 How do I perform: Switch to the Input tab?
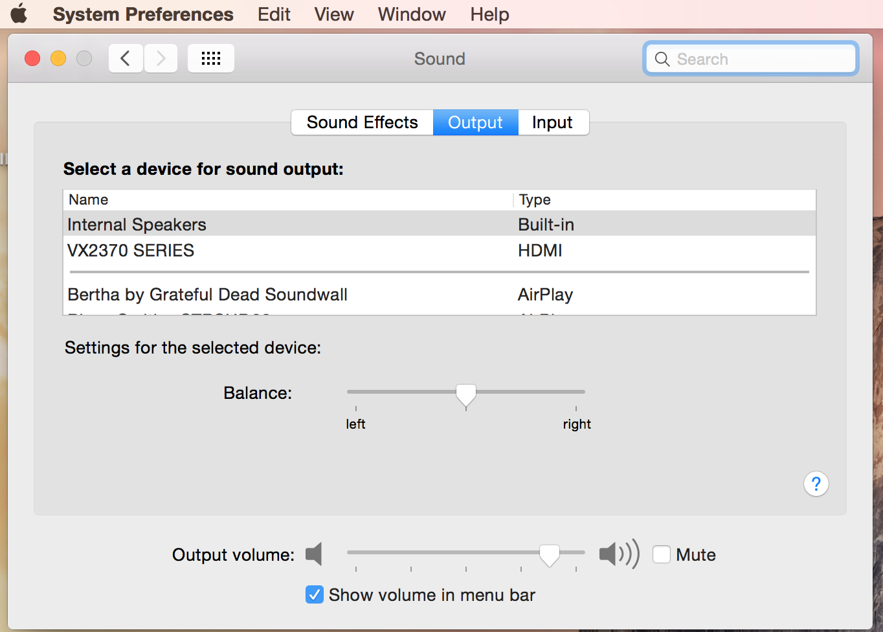(552, 122)
